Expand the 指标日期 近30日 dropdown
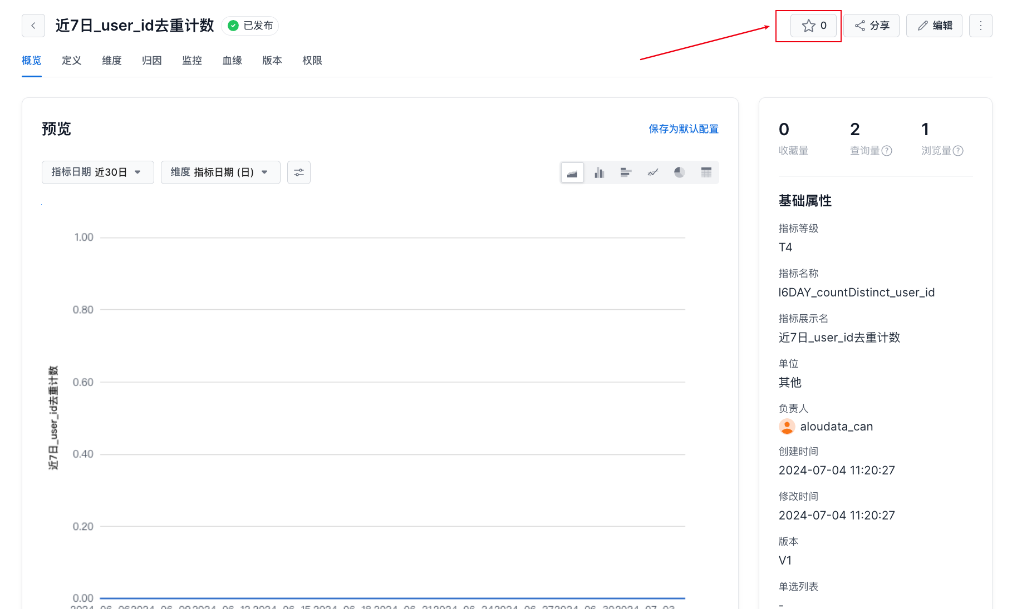The image size is (1012, 609). tap(97, 172)
